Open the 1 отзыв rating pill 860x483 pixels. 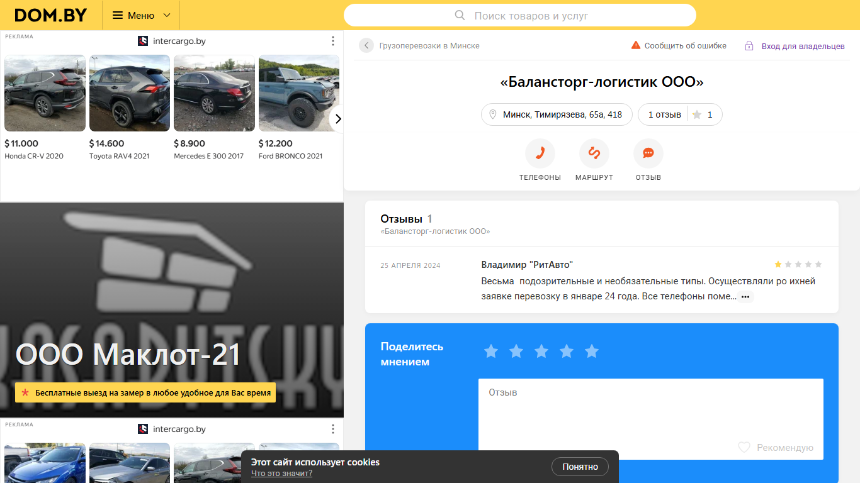pyautogui.click(x=680, y=114)
